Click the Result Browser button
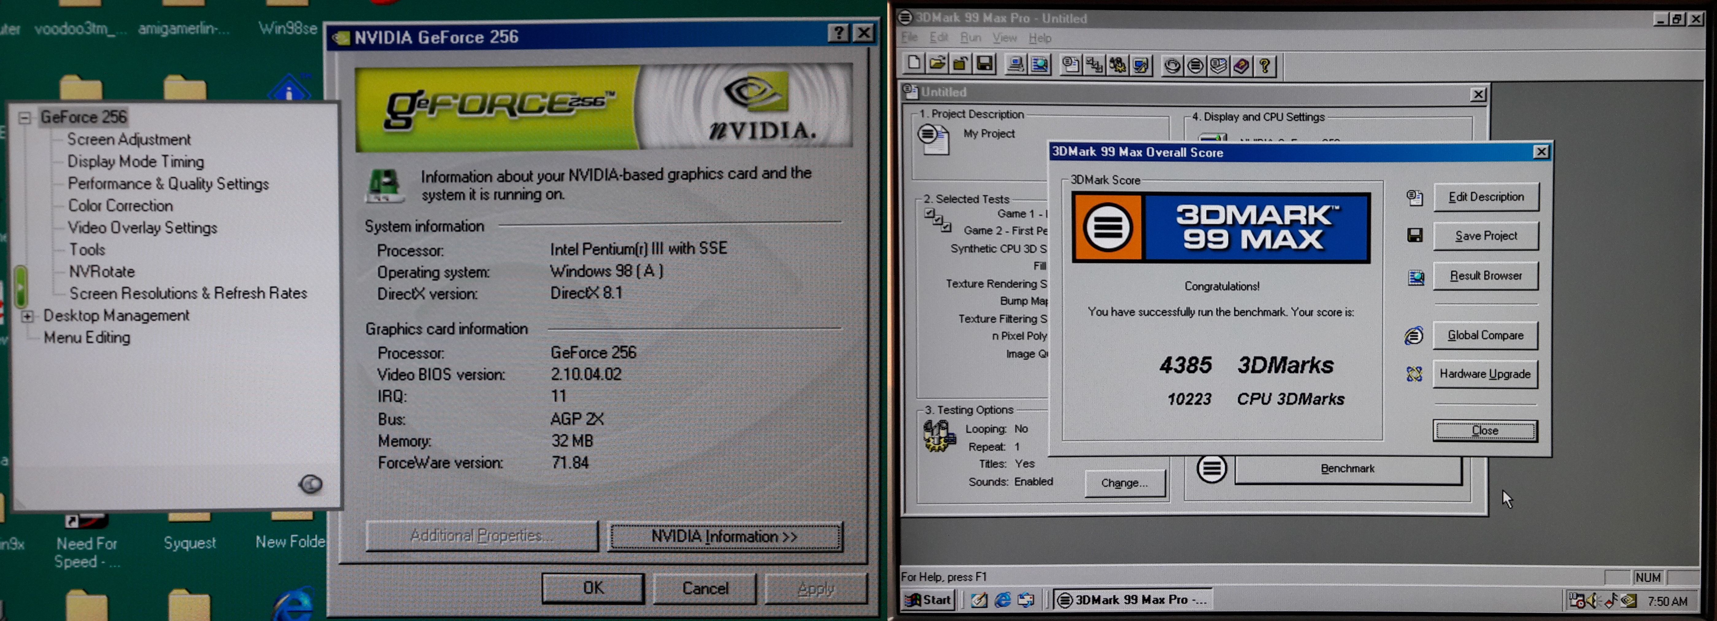This screenshot has width=1717, height=621. [1486, 276]
